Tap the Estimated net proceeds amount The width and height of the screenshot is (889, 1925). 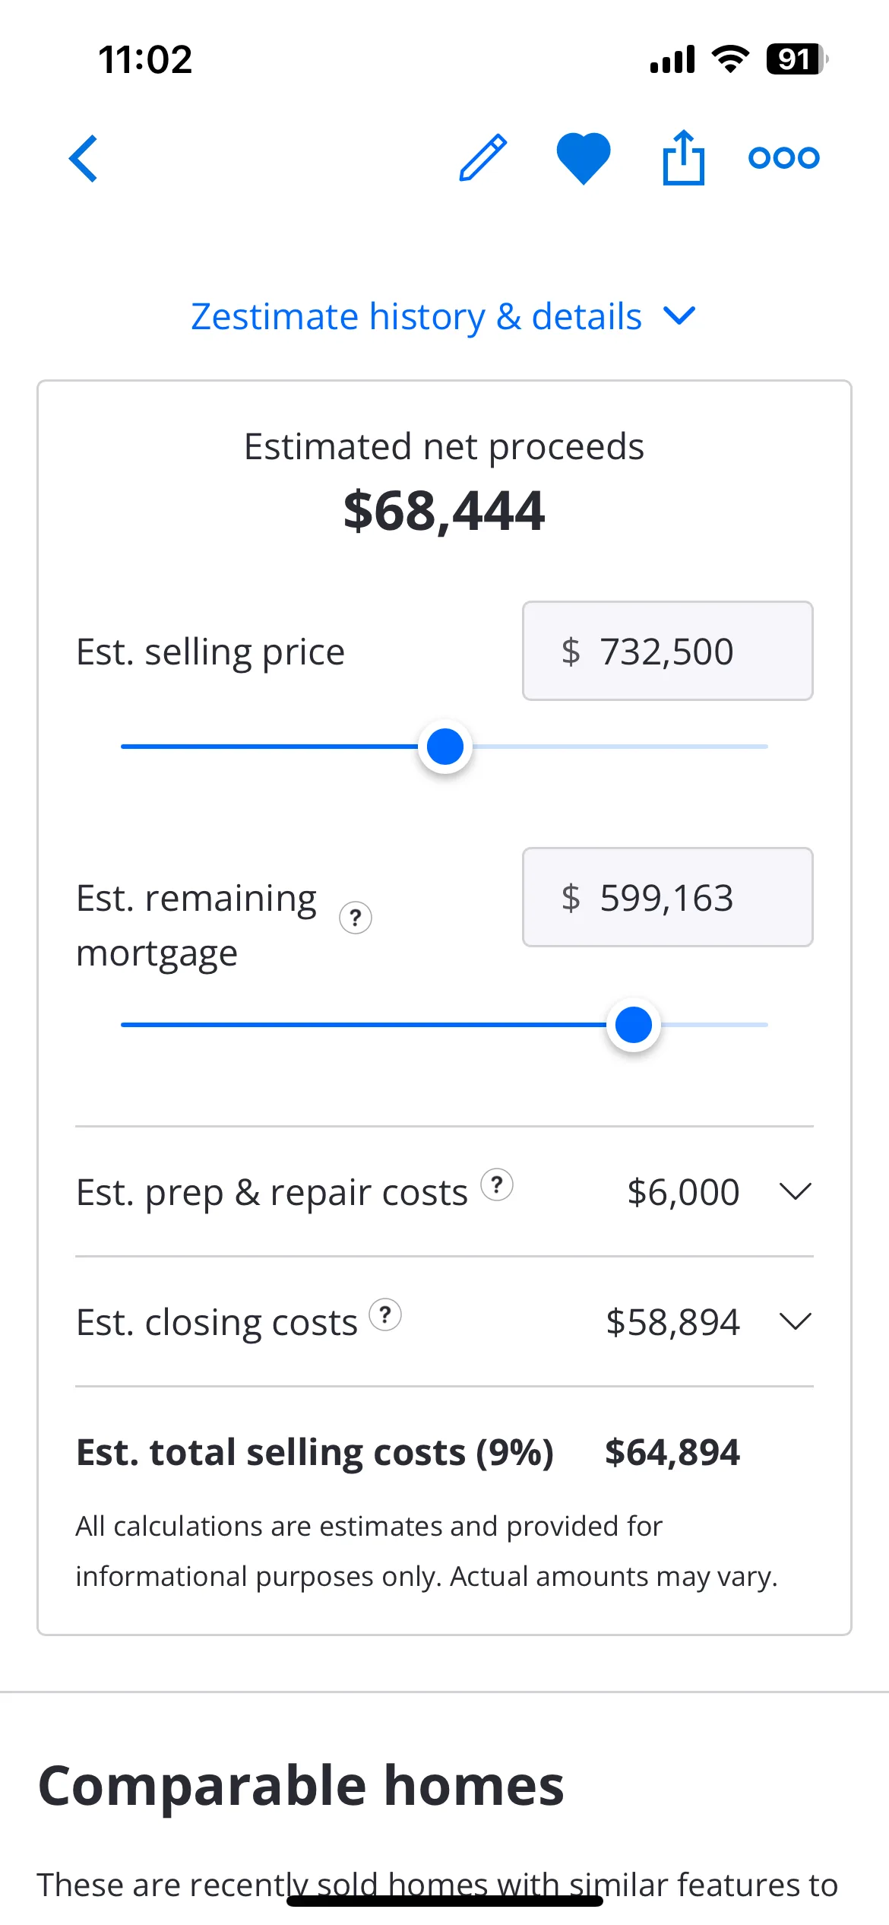click(444, 511)
